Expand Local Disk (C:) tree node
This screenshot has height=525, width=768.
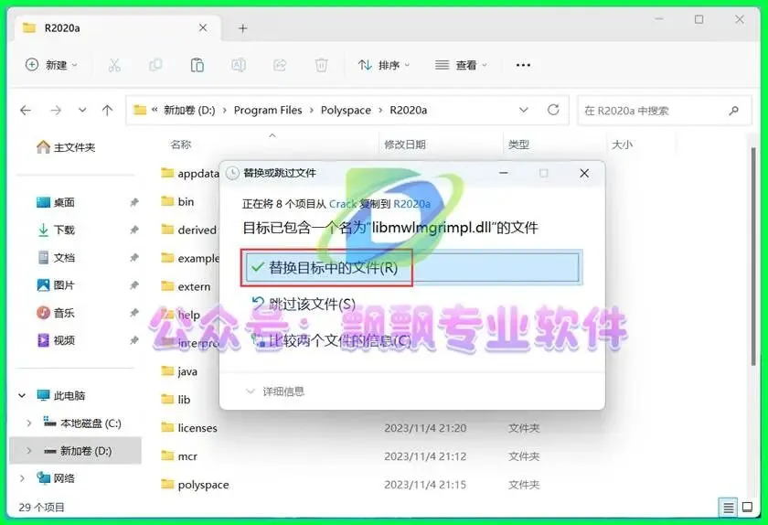click(x=29, y=423)
